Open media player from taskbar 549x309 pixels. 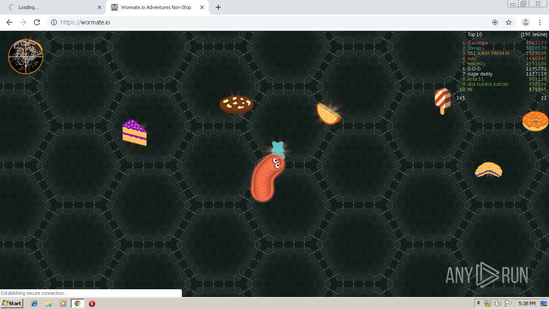(63, 303)
